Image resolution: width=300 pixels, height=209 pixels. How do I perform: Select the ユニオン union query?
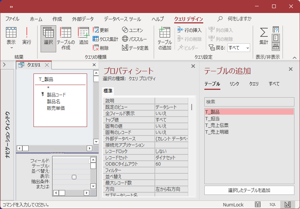pyautogui.click(x=133, y=30)
